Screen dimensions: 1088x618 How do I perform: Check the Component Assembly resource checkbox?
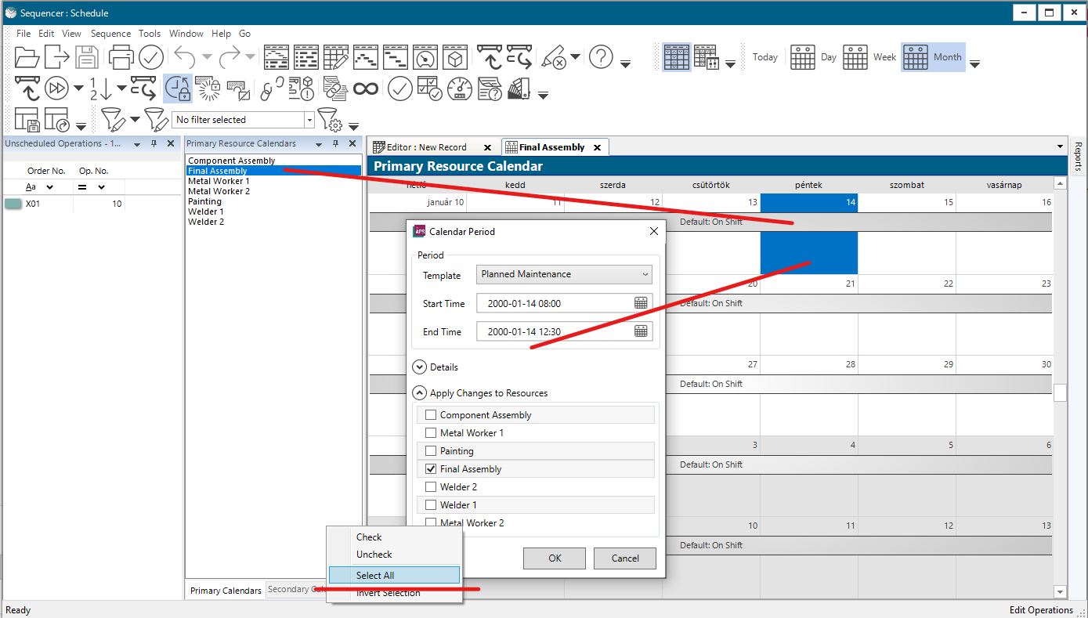[431, 415]
